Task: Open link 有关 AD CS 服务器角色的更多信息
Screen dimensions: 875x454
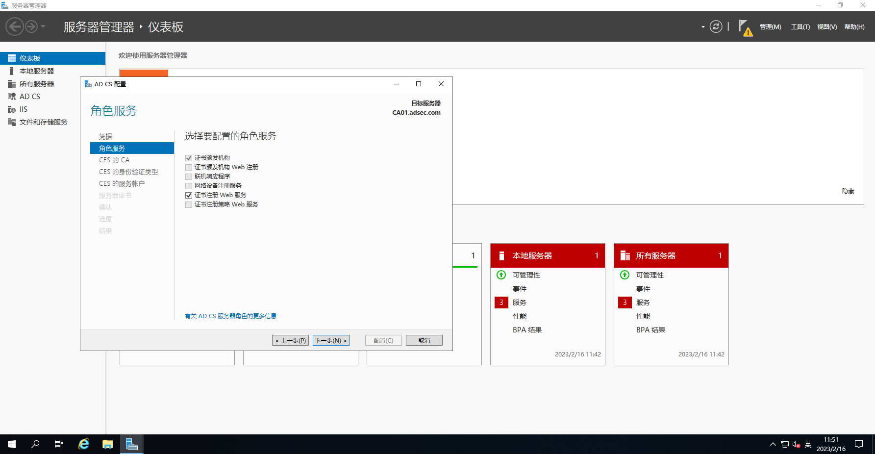Action: click(x=230, y=316)
